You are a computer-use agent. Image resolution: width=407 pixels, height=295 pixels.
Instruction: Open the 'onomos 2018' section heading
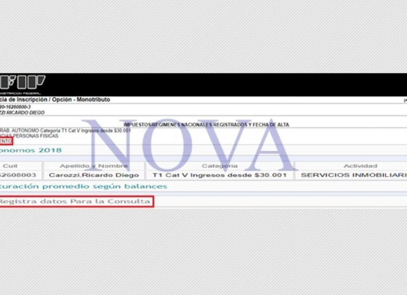31,150
